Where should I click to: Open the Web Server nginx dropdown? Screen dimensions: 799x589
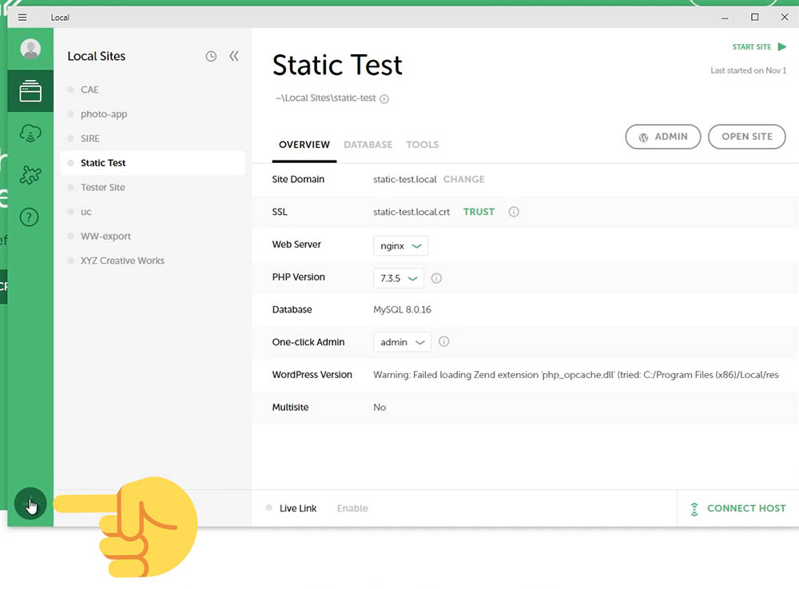400,245
